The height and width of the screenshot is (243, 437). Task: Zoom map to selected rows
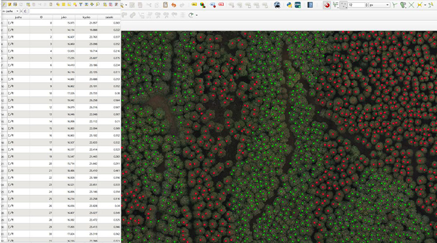click(98, 5)
